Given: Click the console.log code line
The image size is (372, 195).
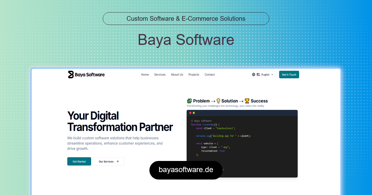Looking at the screenshot, I should 223,136.
